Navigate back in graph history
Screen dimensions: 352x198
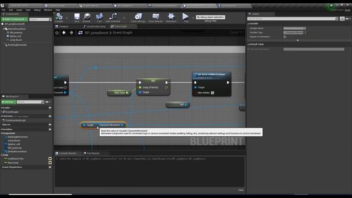click(x=64, y=33)
